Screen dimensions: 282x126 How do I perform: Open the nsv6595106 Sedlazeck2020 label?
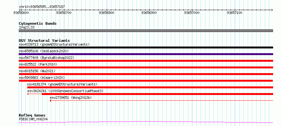pyautogui.click(x=44, y=51)
